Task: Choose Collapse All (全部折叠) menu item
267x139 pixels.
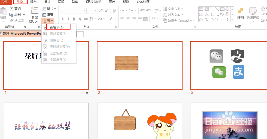Action: [x=58, y=53]
